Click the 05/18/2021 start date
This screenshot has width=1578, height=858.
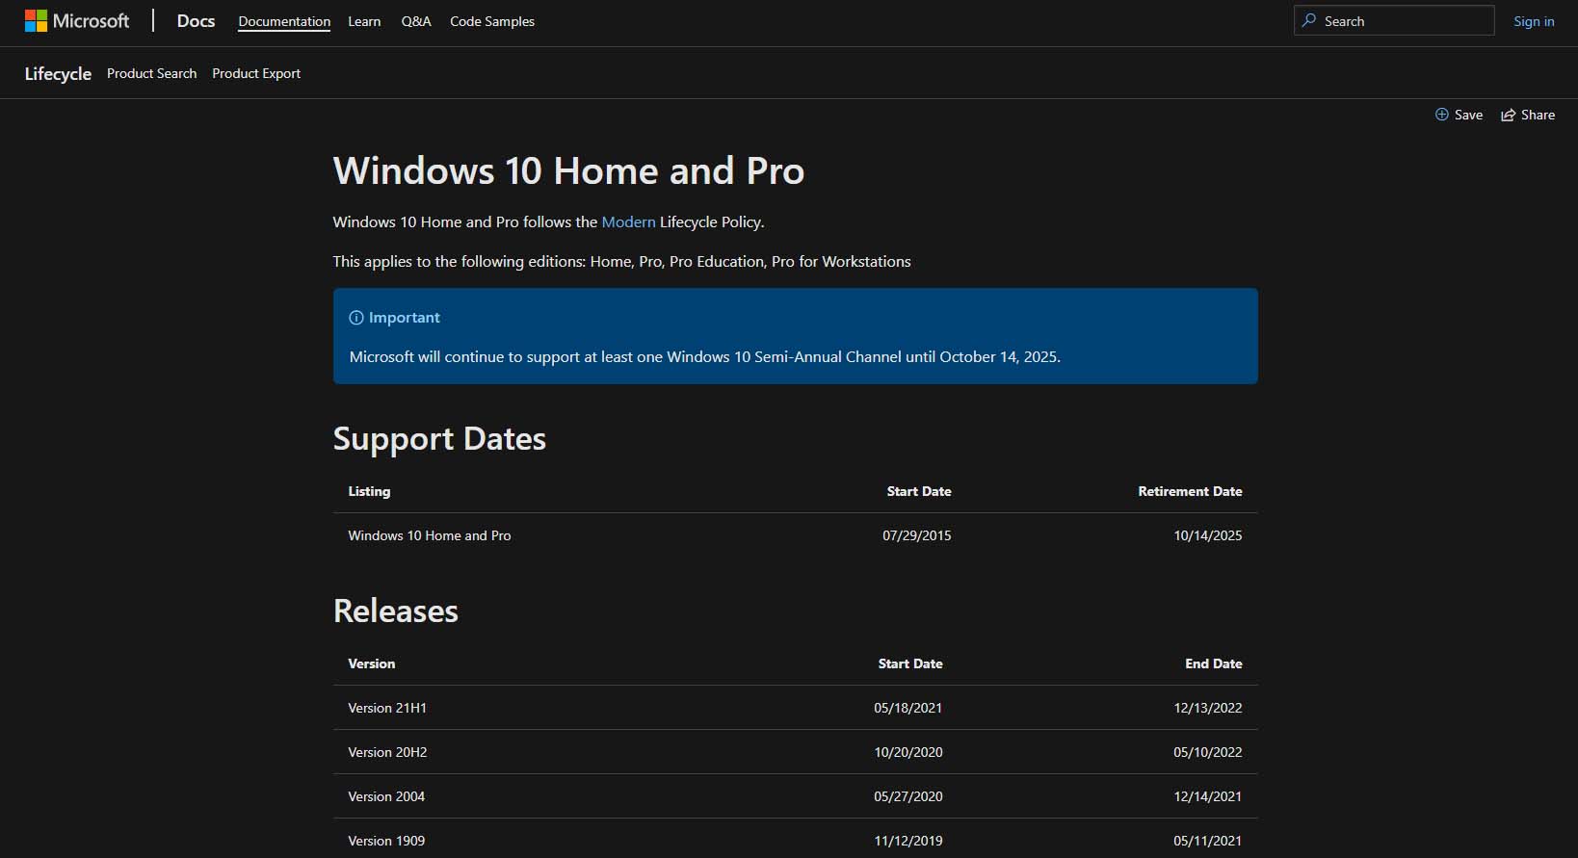[908, 708]
